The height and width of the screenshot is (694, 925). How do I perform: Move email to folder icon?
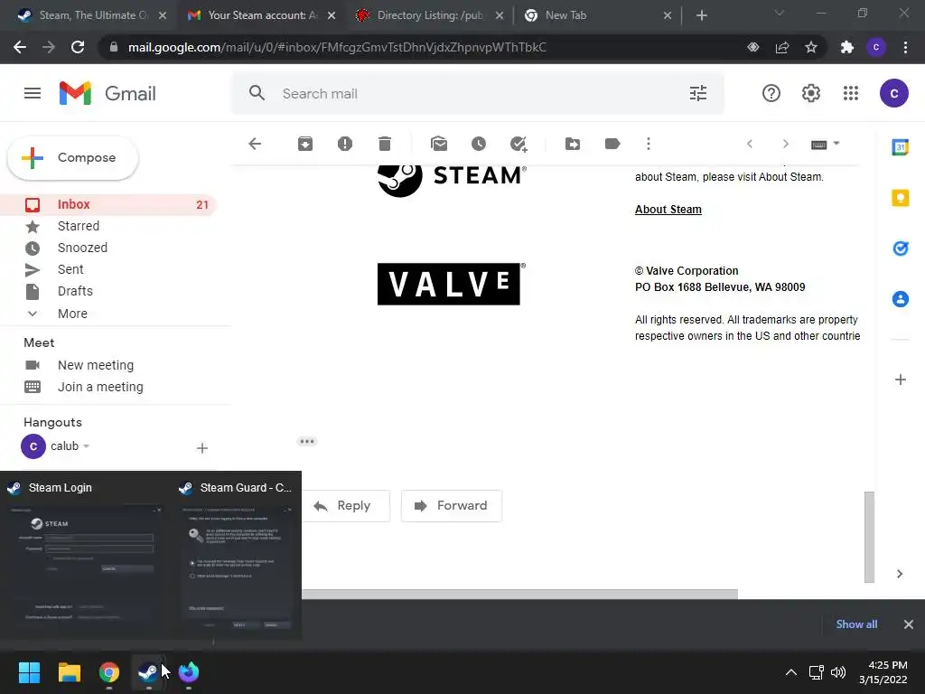click(x=572, y=144)
